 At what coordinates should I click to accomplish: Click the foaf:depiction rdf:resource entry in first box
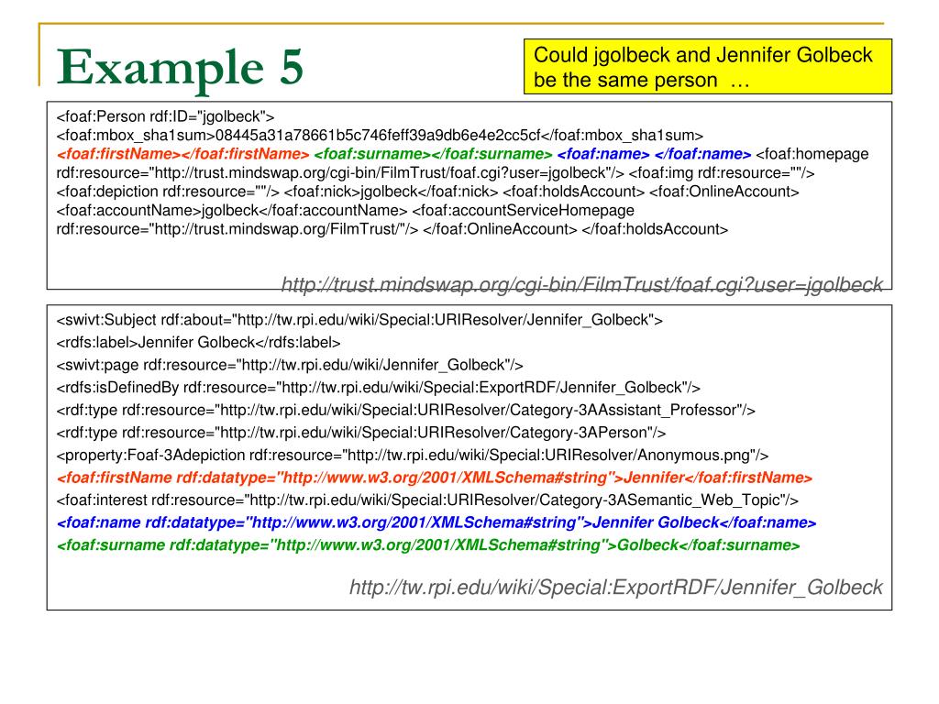coord(168,192)
